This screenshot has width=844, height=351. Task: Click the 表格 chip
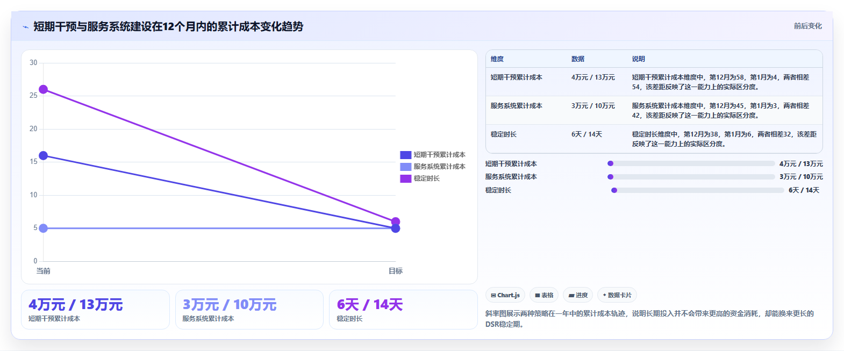click(x=544, y=295)
